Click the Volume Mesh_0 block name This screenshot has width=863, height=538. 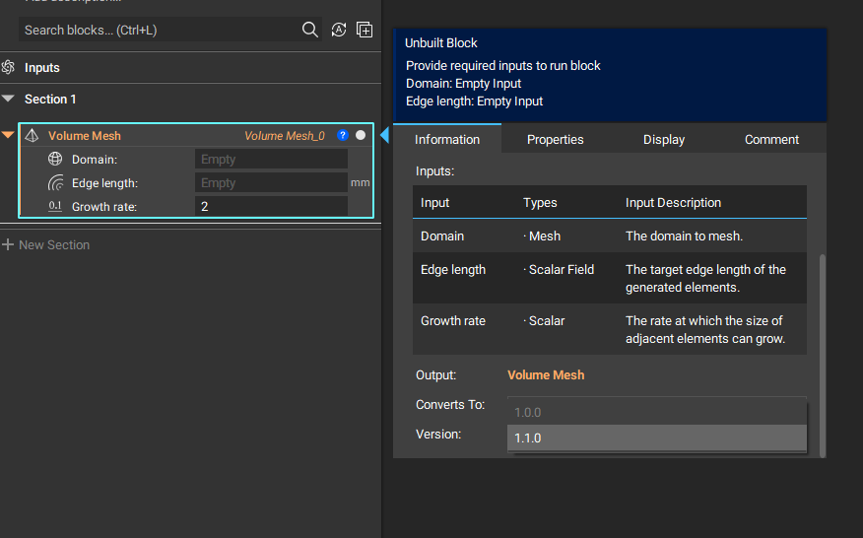coord(285,136)
